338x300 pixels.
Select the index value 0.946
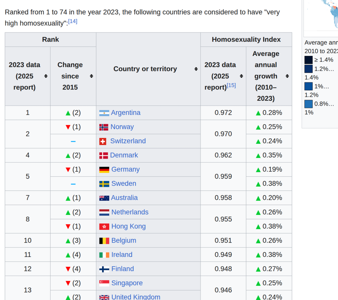(x=223, y=290)
